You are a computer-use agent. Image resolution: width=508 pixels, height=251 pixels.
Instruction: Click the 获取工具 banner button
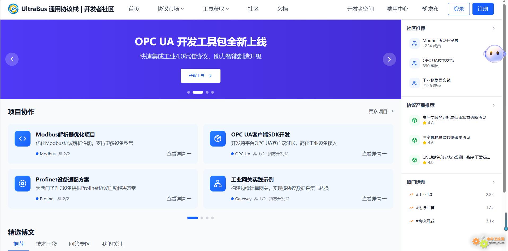[201, 76]
